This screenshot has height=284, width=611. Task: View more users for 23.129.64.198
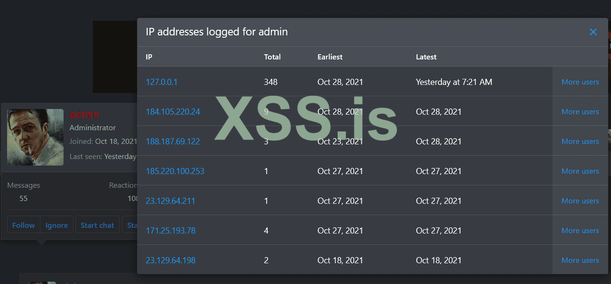(580, 260)
